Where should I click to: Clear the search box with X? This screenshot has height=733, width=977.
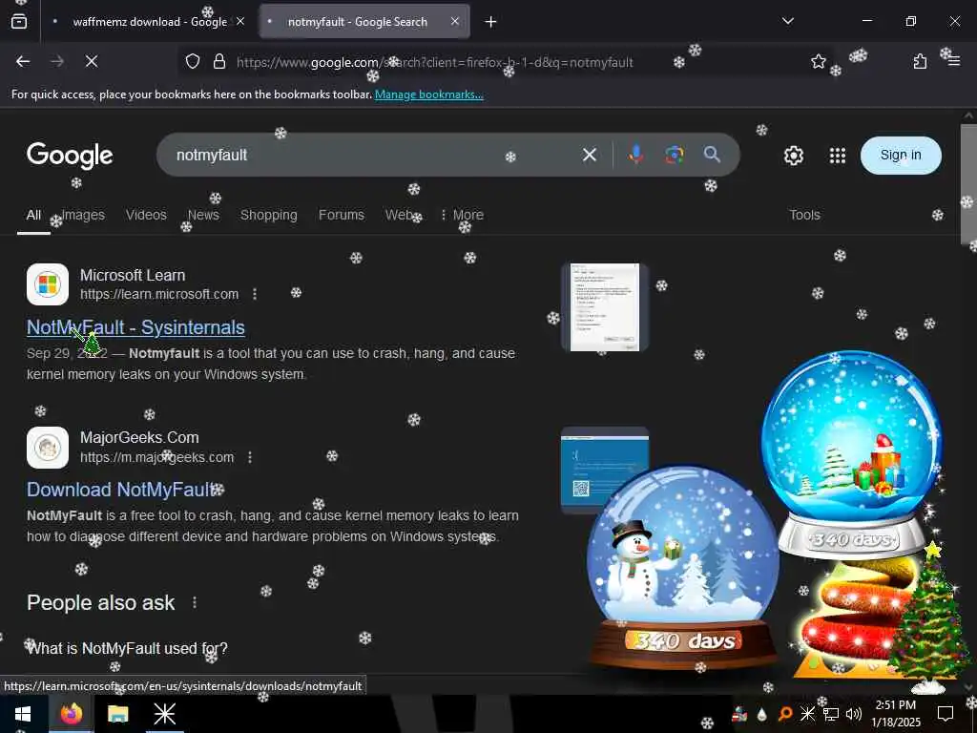tap(590, 155)
